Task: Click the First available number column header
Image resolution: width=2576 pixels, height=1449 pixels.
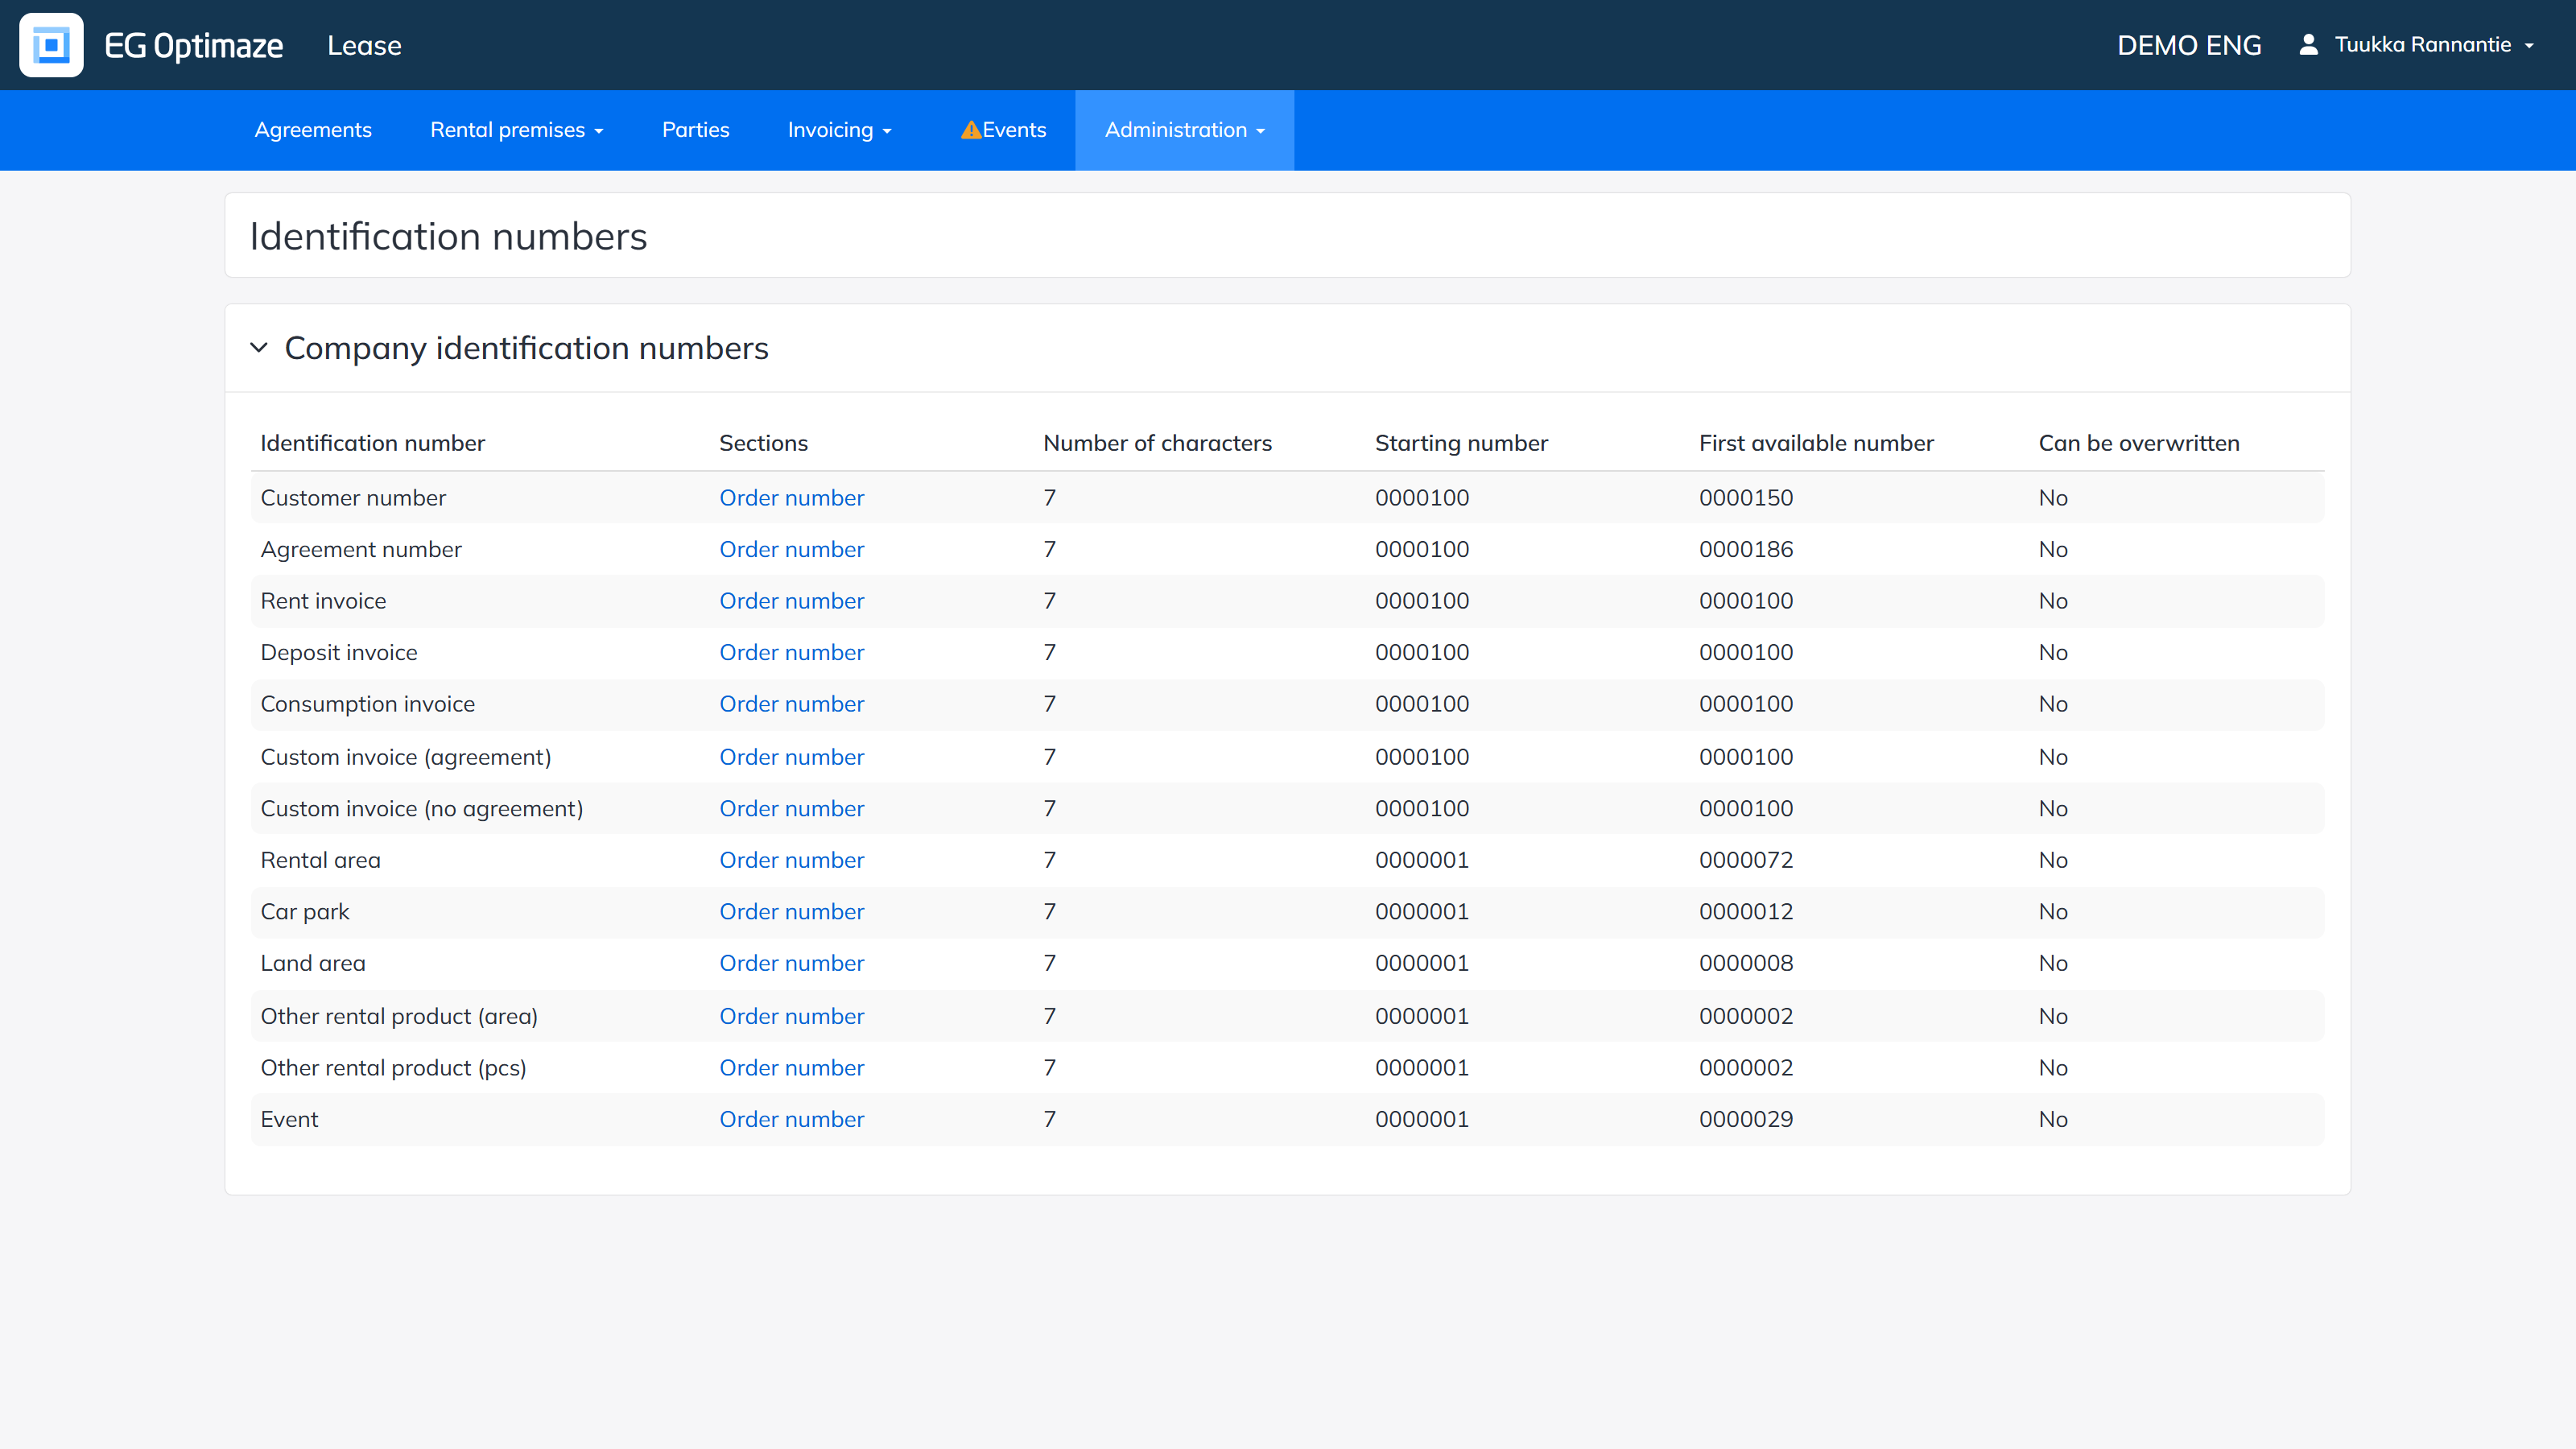Action: tap(1816, 443)
